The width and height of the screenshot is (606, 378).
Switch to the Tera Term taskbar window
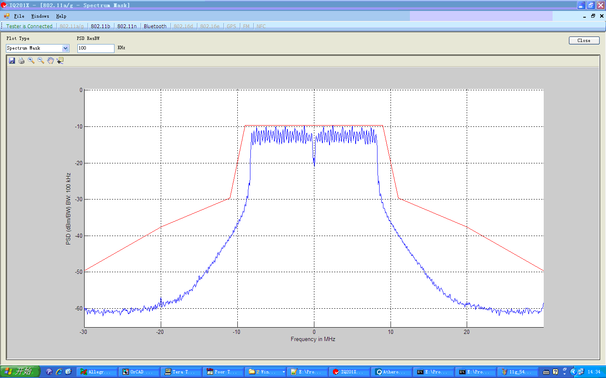[181, 372]
